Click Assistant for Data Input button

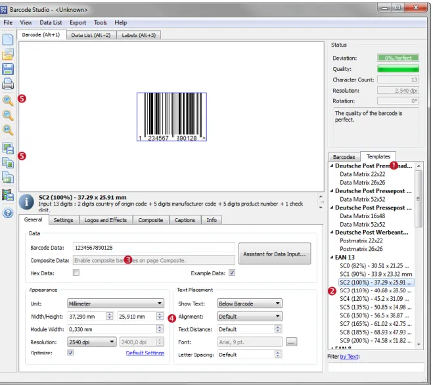pyautogui.click(x=275, y=254)
